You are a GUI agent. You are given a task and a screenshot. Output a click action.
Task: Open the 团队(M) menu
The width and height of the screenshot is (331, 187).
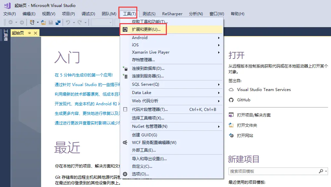(109, 14)
